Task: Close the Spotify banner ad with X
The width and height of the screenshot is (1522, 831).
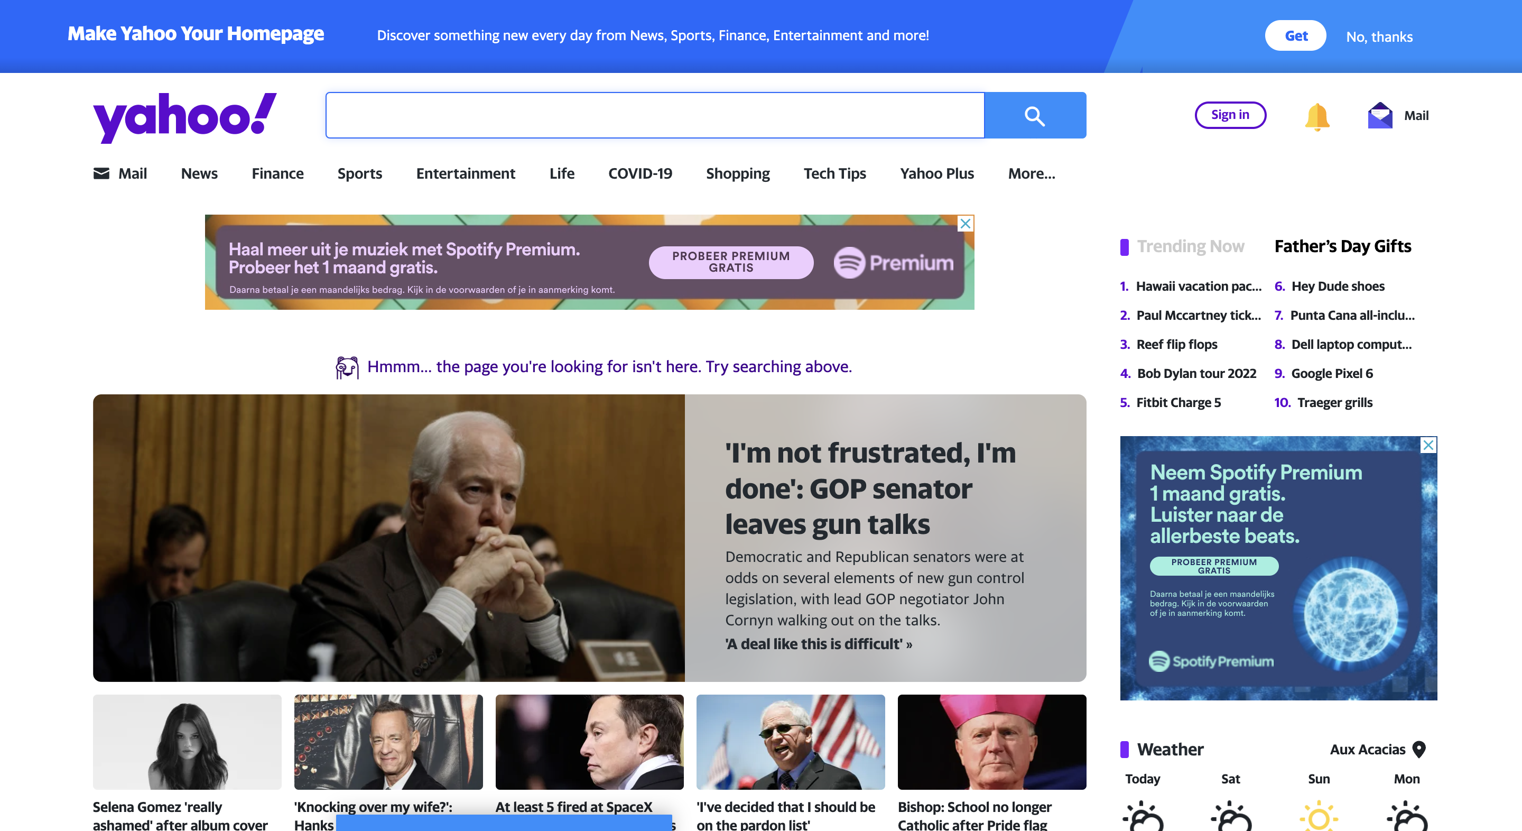Action: (x=965, y=224)
